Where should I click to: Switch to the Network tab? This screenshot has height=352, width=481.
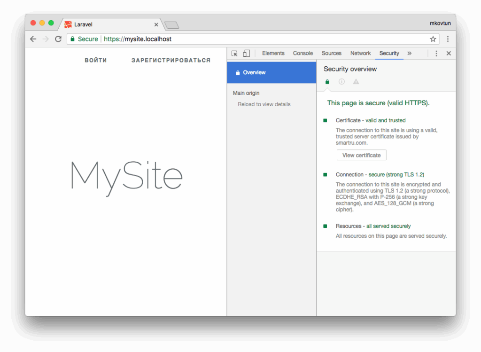[x=360, y=53]
